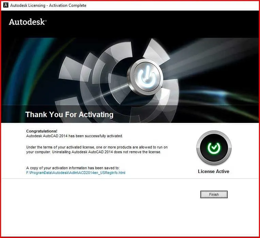The width and height of the screenshot is (260, 238).
Task: Click "Uninstalling Autodesk AutoCAD 2014 does not remove" line
Action: pos(106,152)
